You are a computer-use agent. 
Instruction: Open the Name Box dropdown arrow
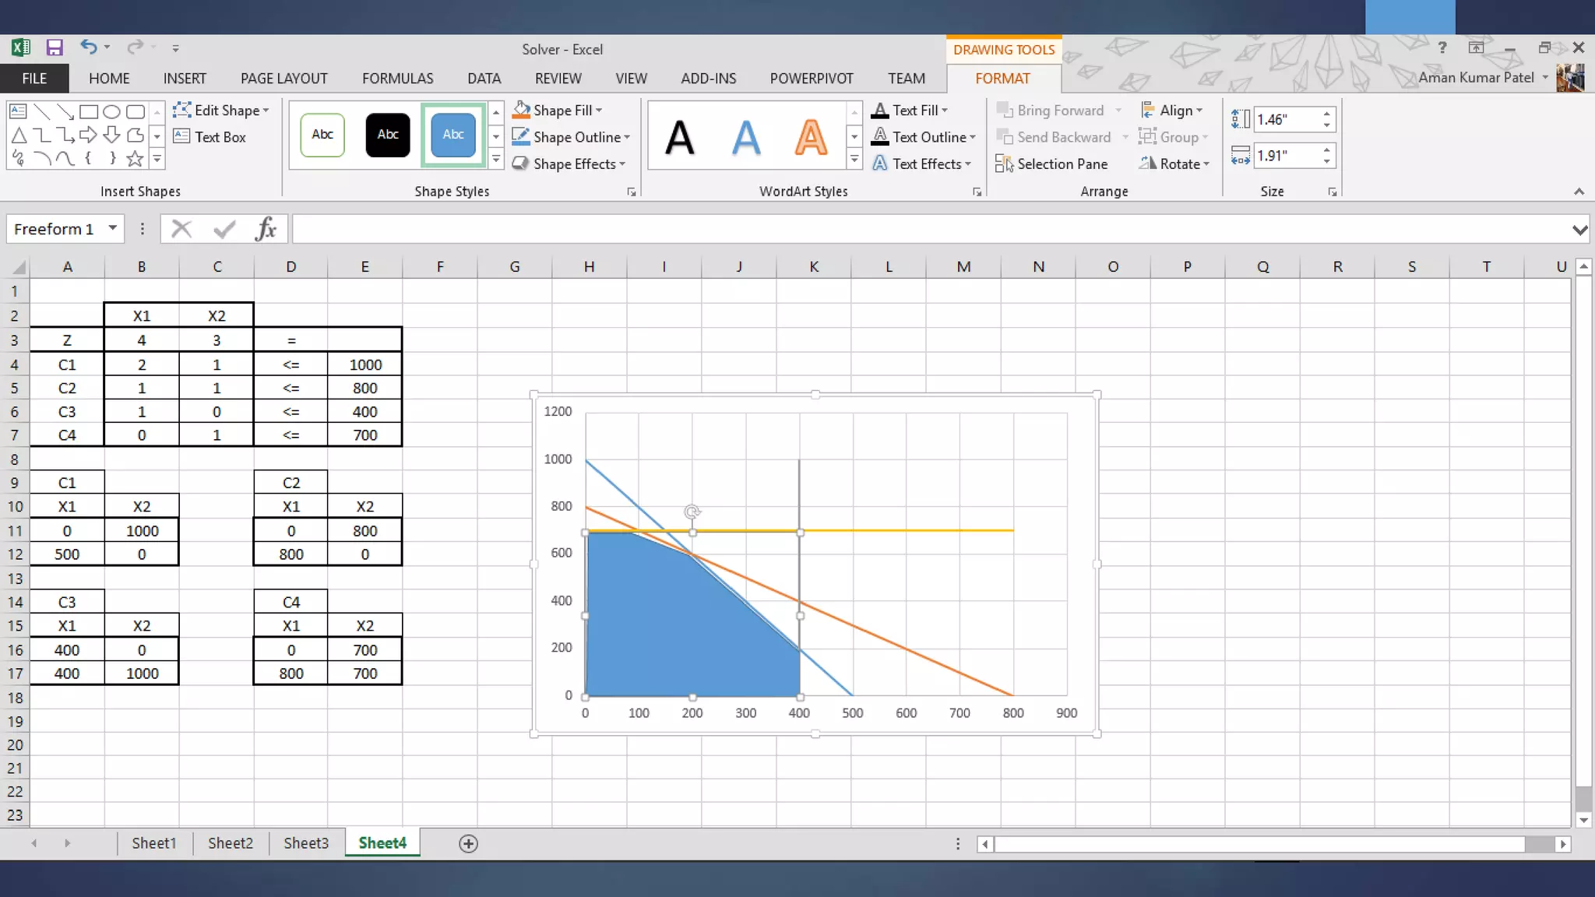click(113, 228)
